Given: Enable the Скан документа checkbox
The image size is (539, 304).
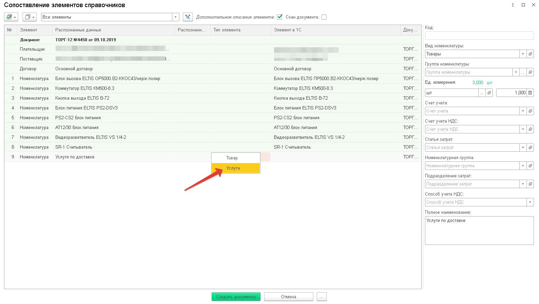Looking at the screenshot, I should 324,17.
